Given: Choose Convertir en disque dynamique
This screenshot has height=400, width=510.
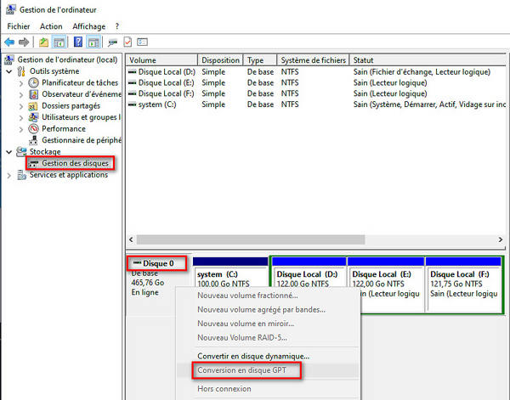Looking at the screenshot, I should tap(253, 356).
